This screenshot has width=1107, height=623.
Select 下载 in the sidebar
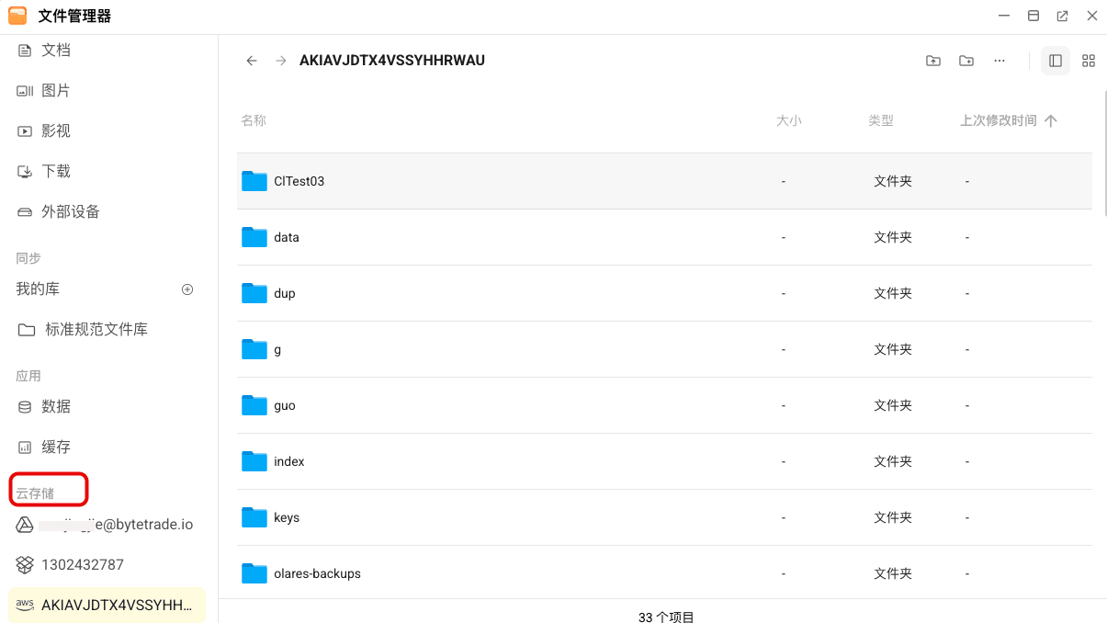(x=56, y=171)
